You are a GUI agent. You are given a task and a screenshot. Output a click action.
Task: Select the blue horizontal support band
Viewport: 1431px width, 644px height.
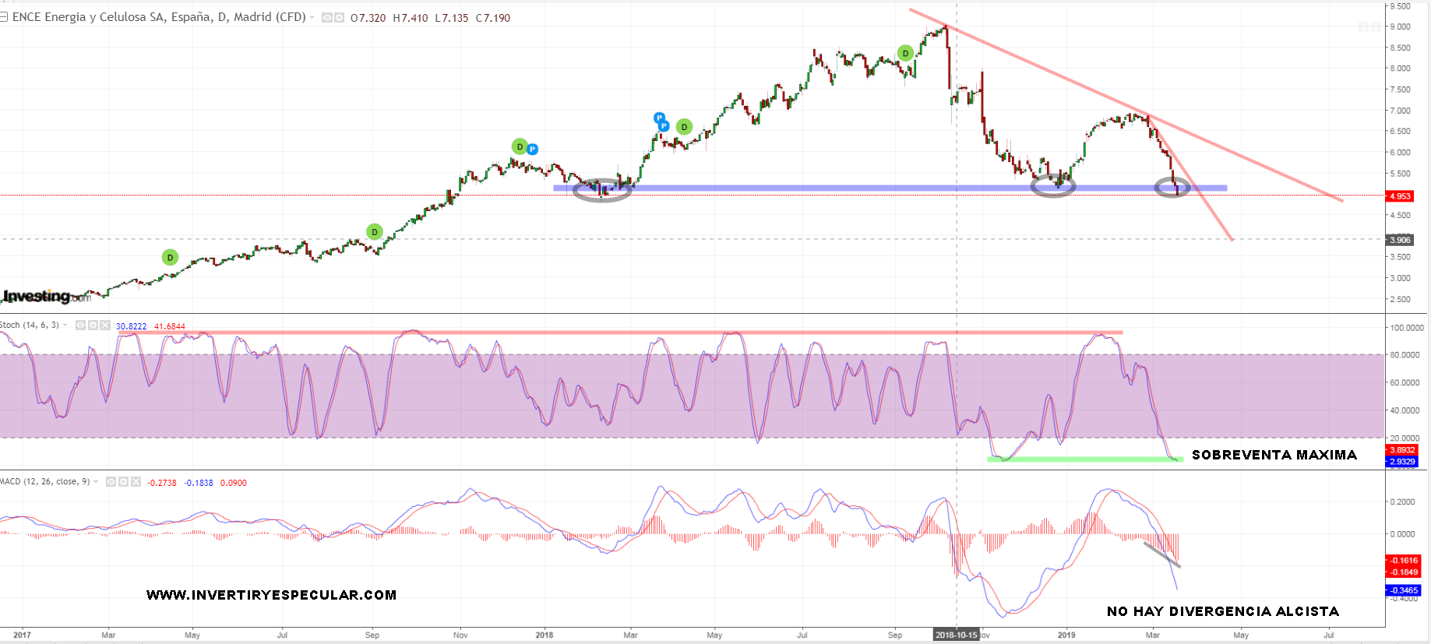779,188
